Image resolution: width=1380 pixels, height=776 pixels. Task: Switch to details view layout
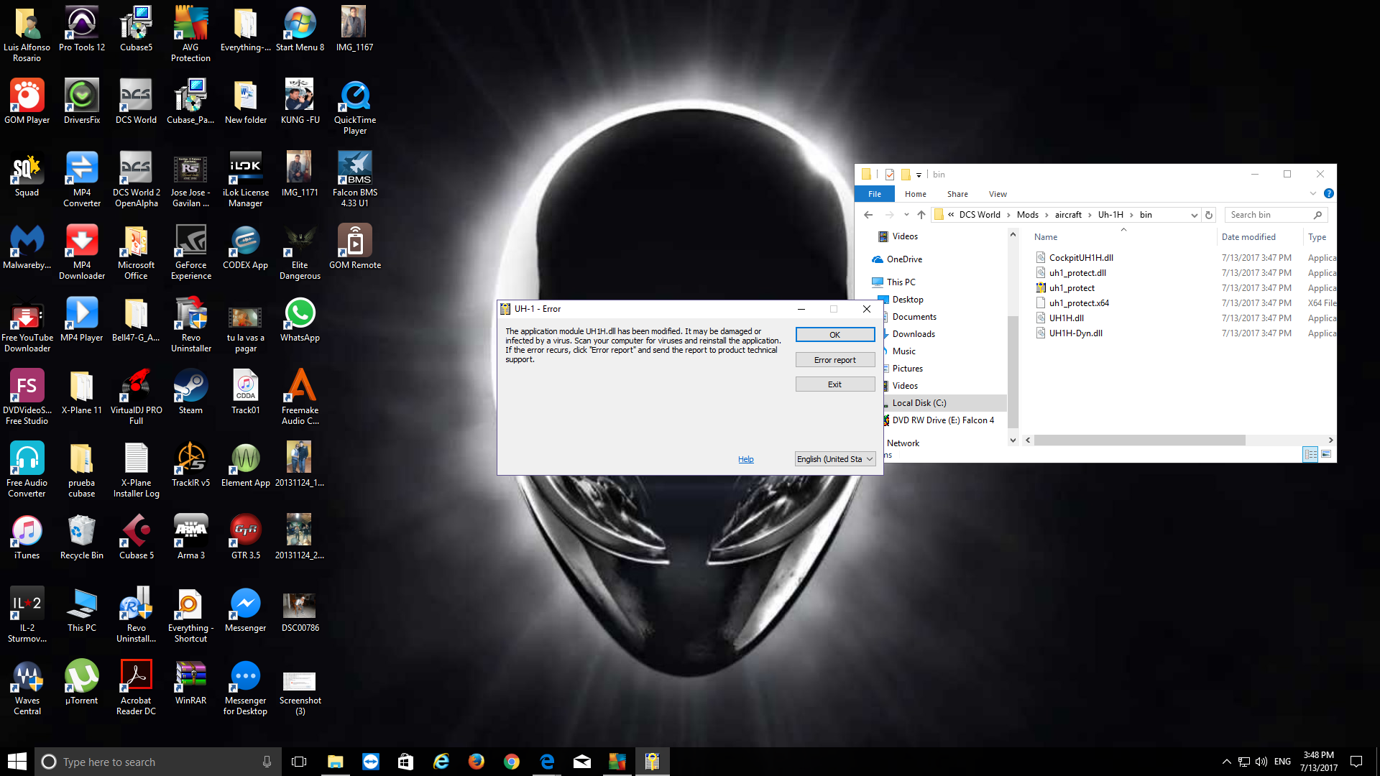(x=1310, y=454)
